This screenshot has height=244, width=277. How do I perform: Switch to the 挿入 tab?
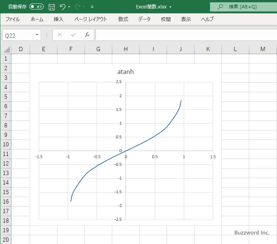pyautogui.click(x=59, y=19)
